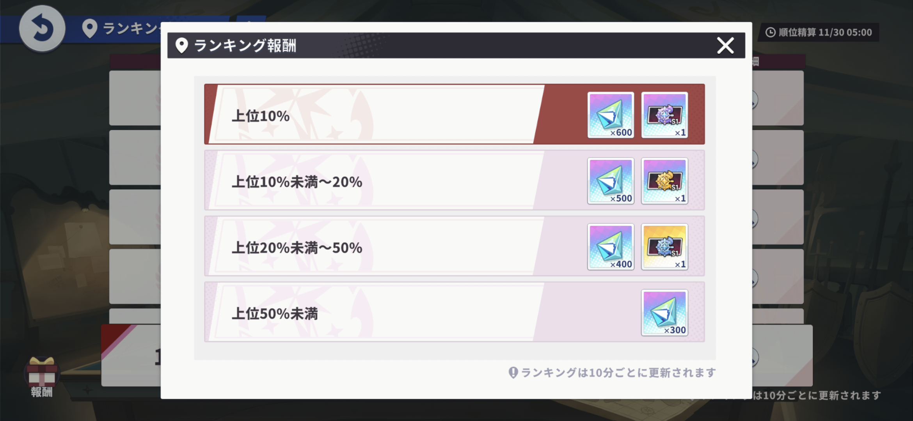Viewport: 913px width, 421px height.
Task: Select the 上位10% reward tier row
Action: click(375, 115)
